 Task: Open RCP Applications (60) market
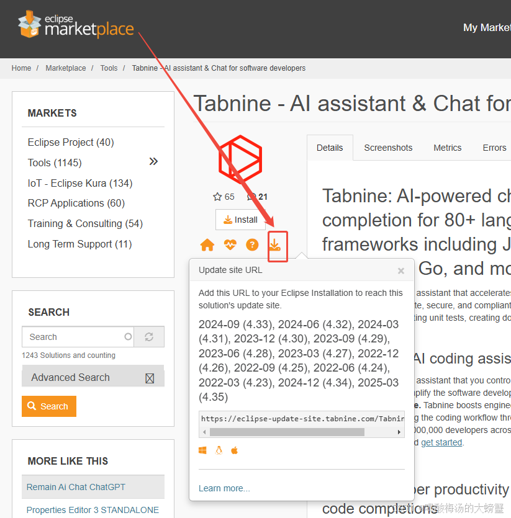click(x=76, y=203)
